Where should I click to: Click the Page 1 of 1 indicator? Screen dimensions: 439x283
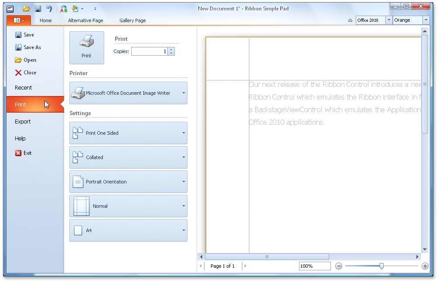point(223,266)
